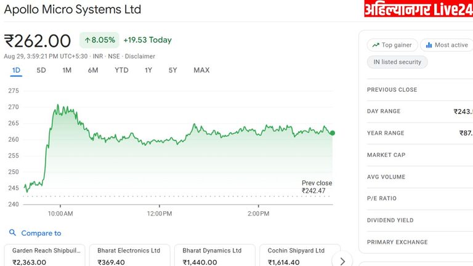
Task: Open the 1Y chart view
Action: [148, 70]
